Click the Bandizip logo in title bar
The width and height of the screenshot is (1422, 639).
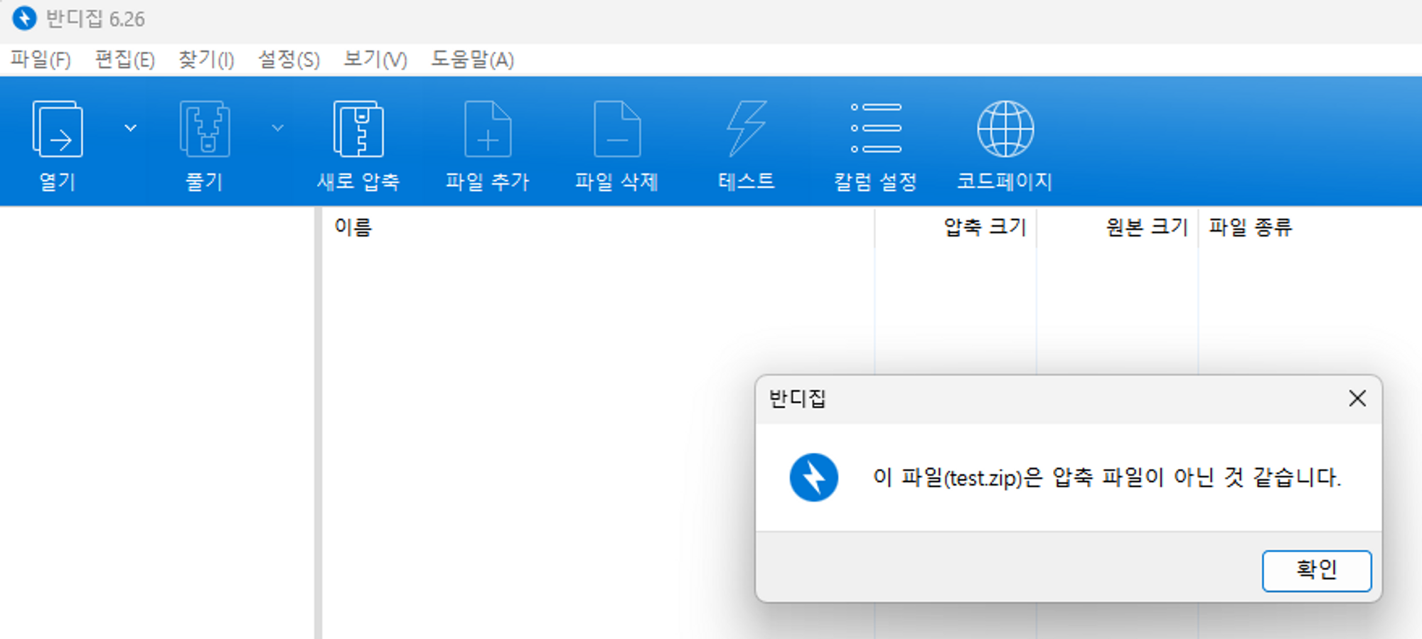[x=24, y=18]
